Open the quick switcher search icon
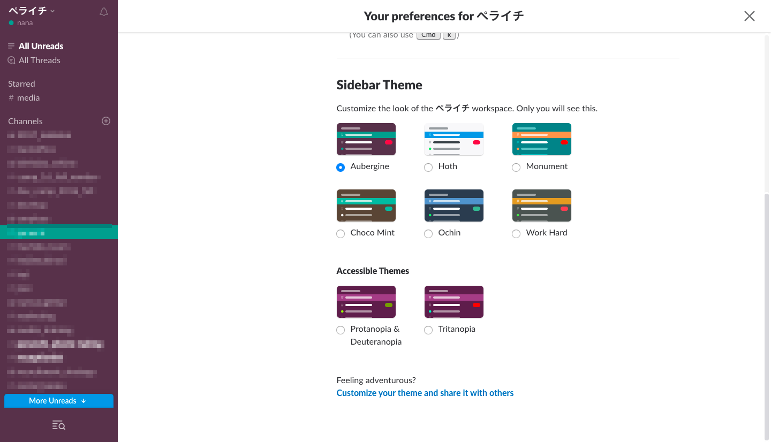This screenshot has width=771, height=442. [59, 425]
